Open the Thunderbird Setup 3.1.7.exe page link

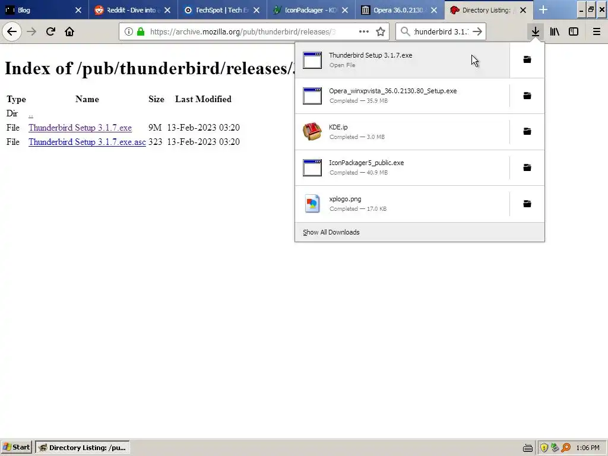point(80,128)
